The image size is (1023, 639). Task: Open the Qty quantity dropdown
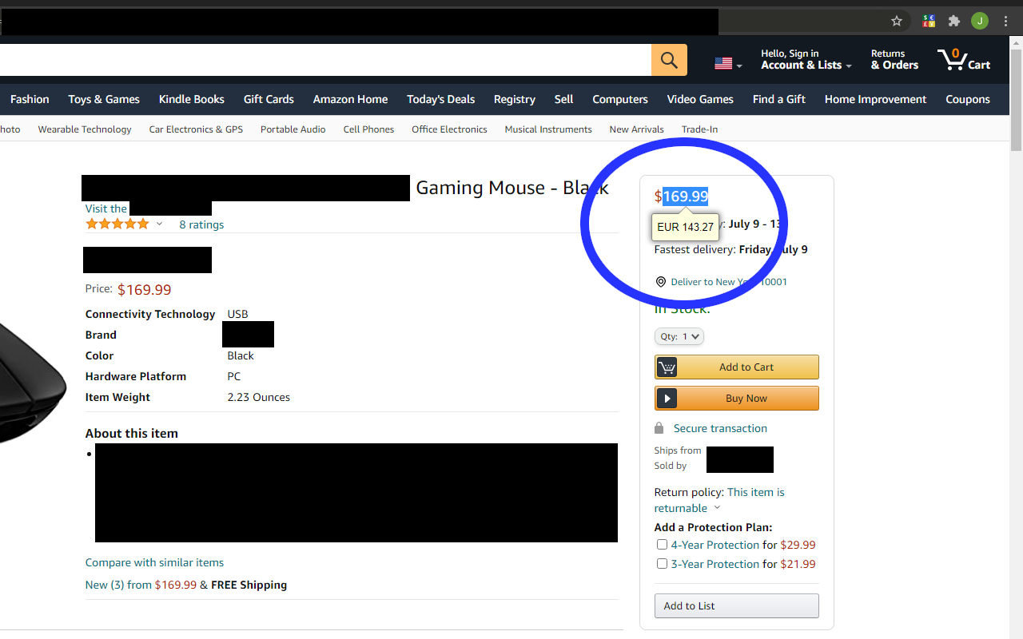[679, 336]
